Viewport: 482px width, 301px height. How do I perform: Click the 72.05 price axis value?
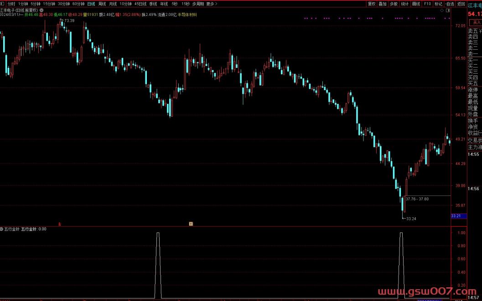[460, 26]
